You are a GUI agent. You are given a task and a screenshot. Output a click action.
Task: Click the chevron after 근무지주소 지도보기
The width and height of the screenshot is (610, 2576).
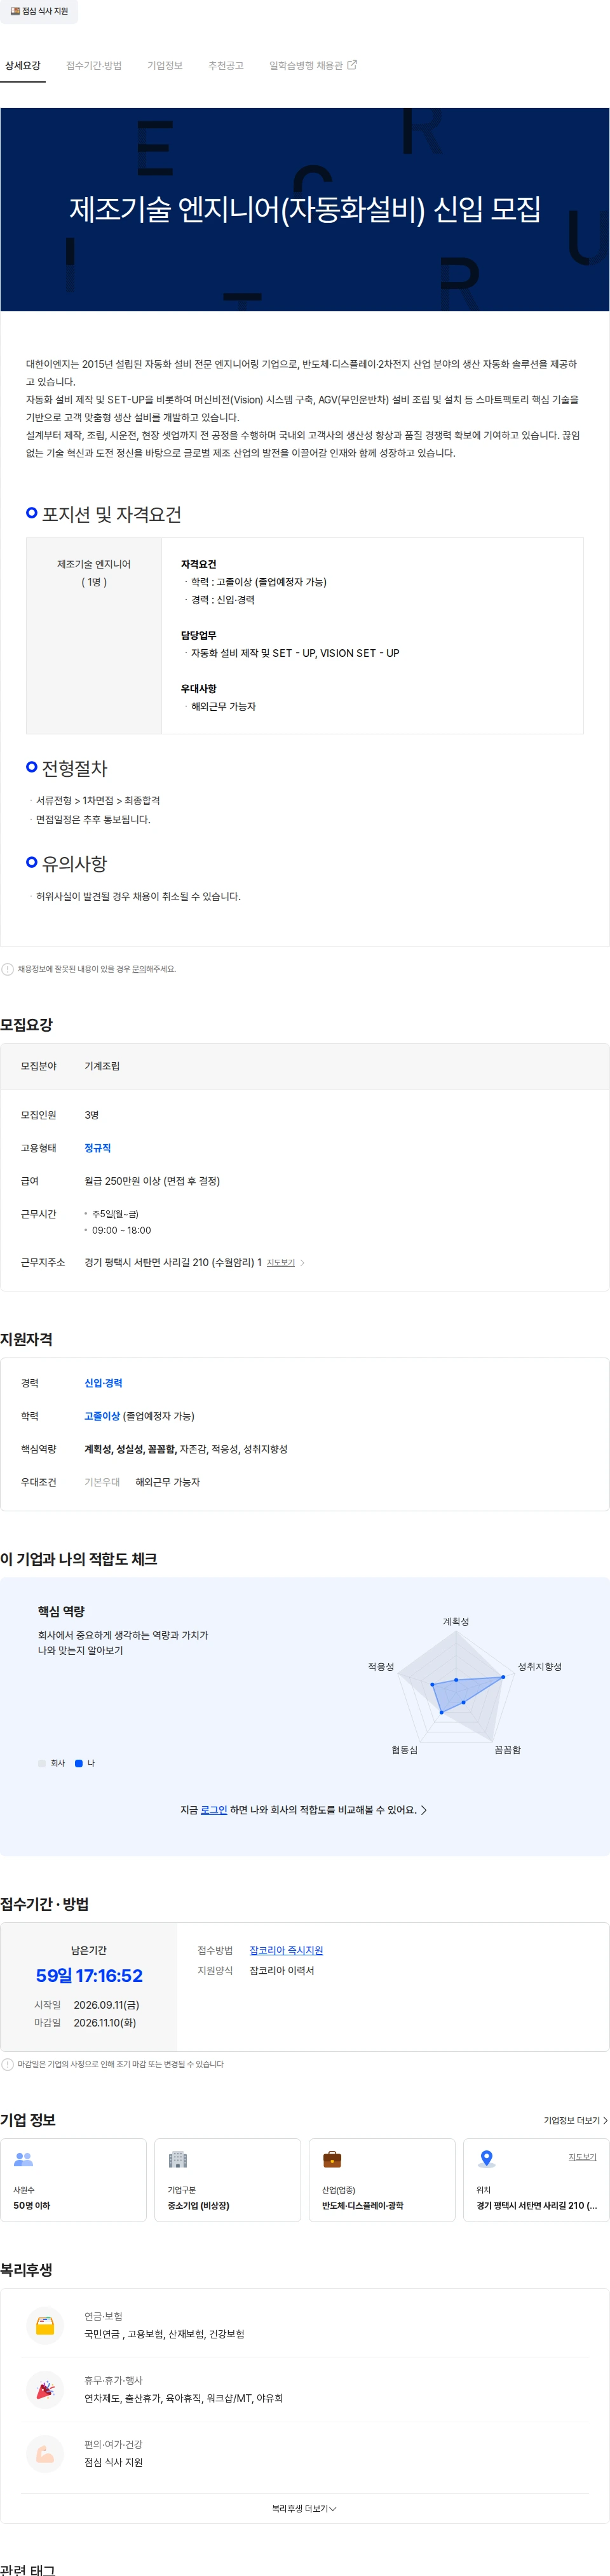coord(302,1263)
